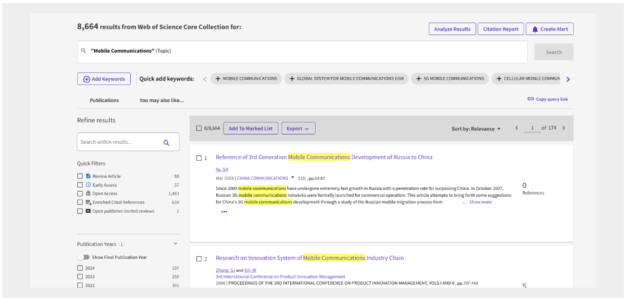This screenshot has height=300, width=626.
Task: Click the gray Search button
Action: [554, 52]
